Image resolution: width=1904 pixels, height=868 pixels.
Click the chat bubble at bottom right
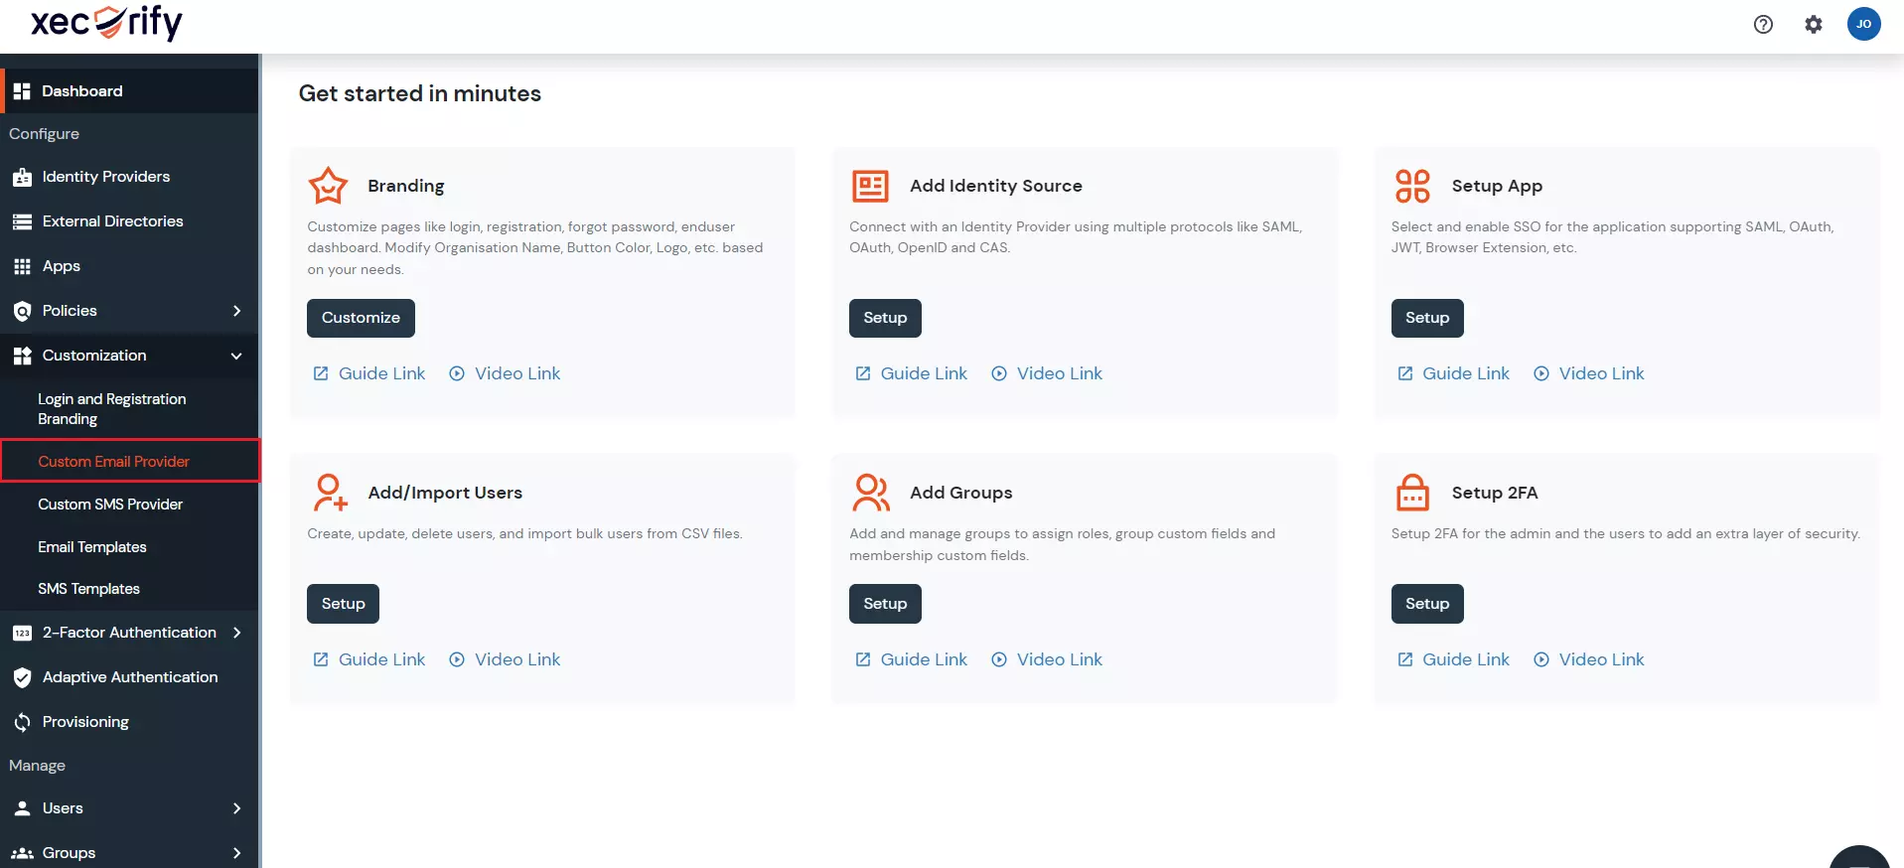coord(1860,857)
